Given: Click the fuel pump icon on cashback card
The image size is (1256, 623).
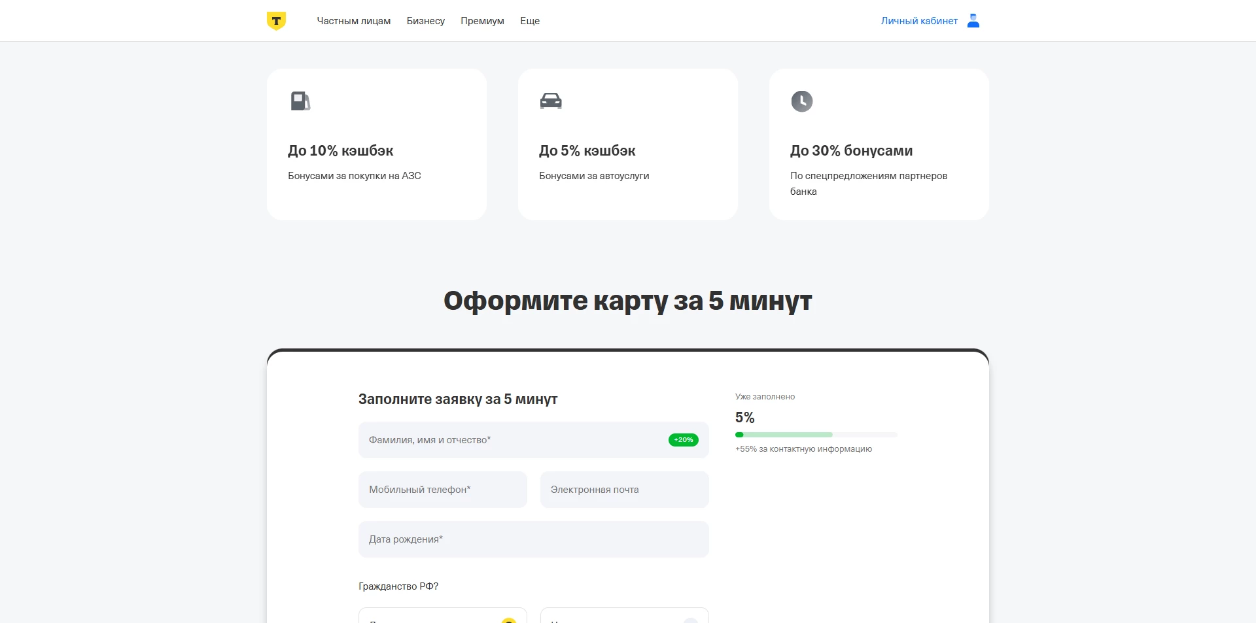Looking at the screenshot, I should point(300,101).
